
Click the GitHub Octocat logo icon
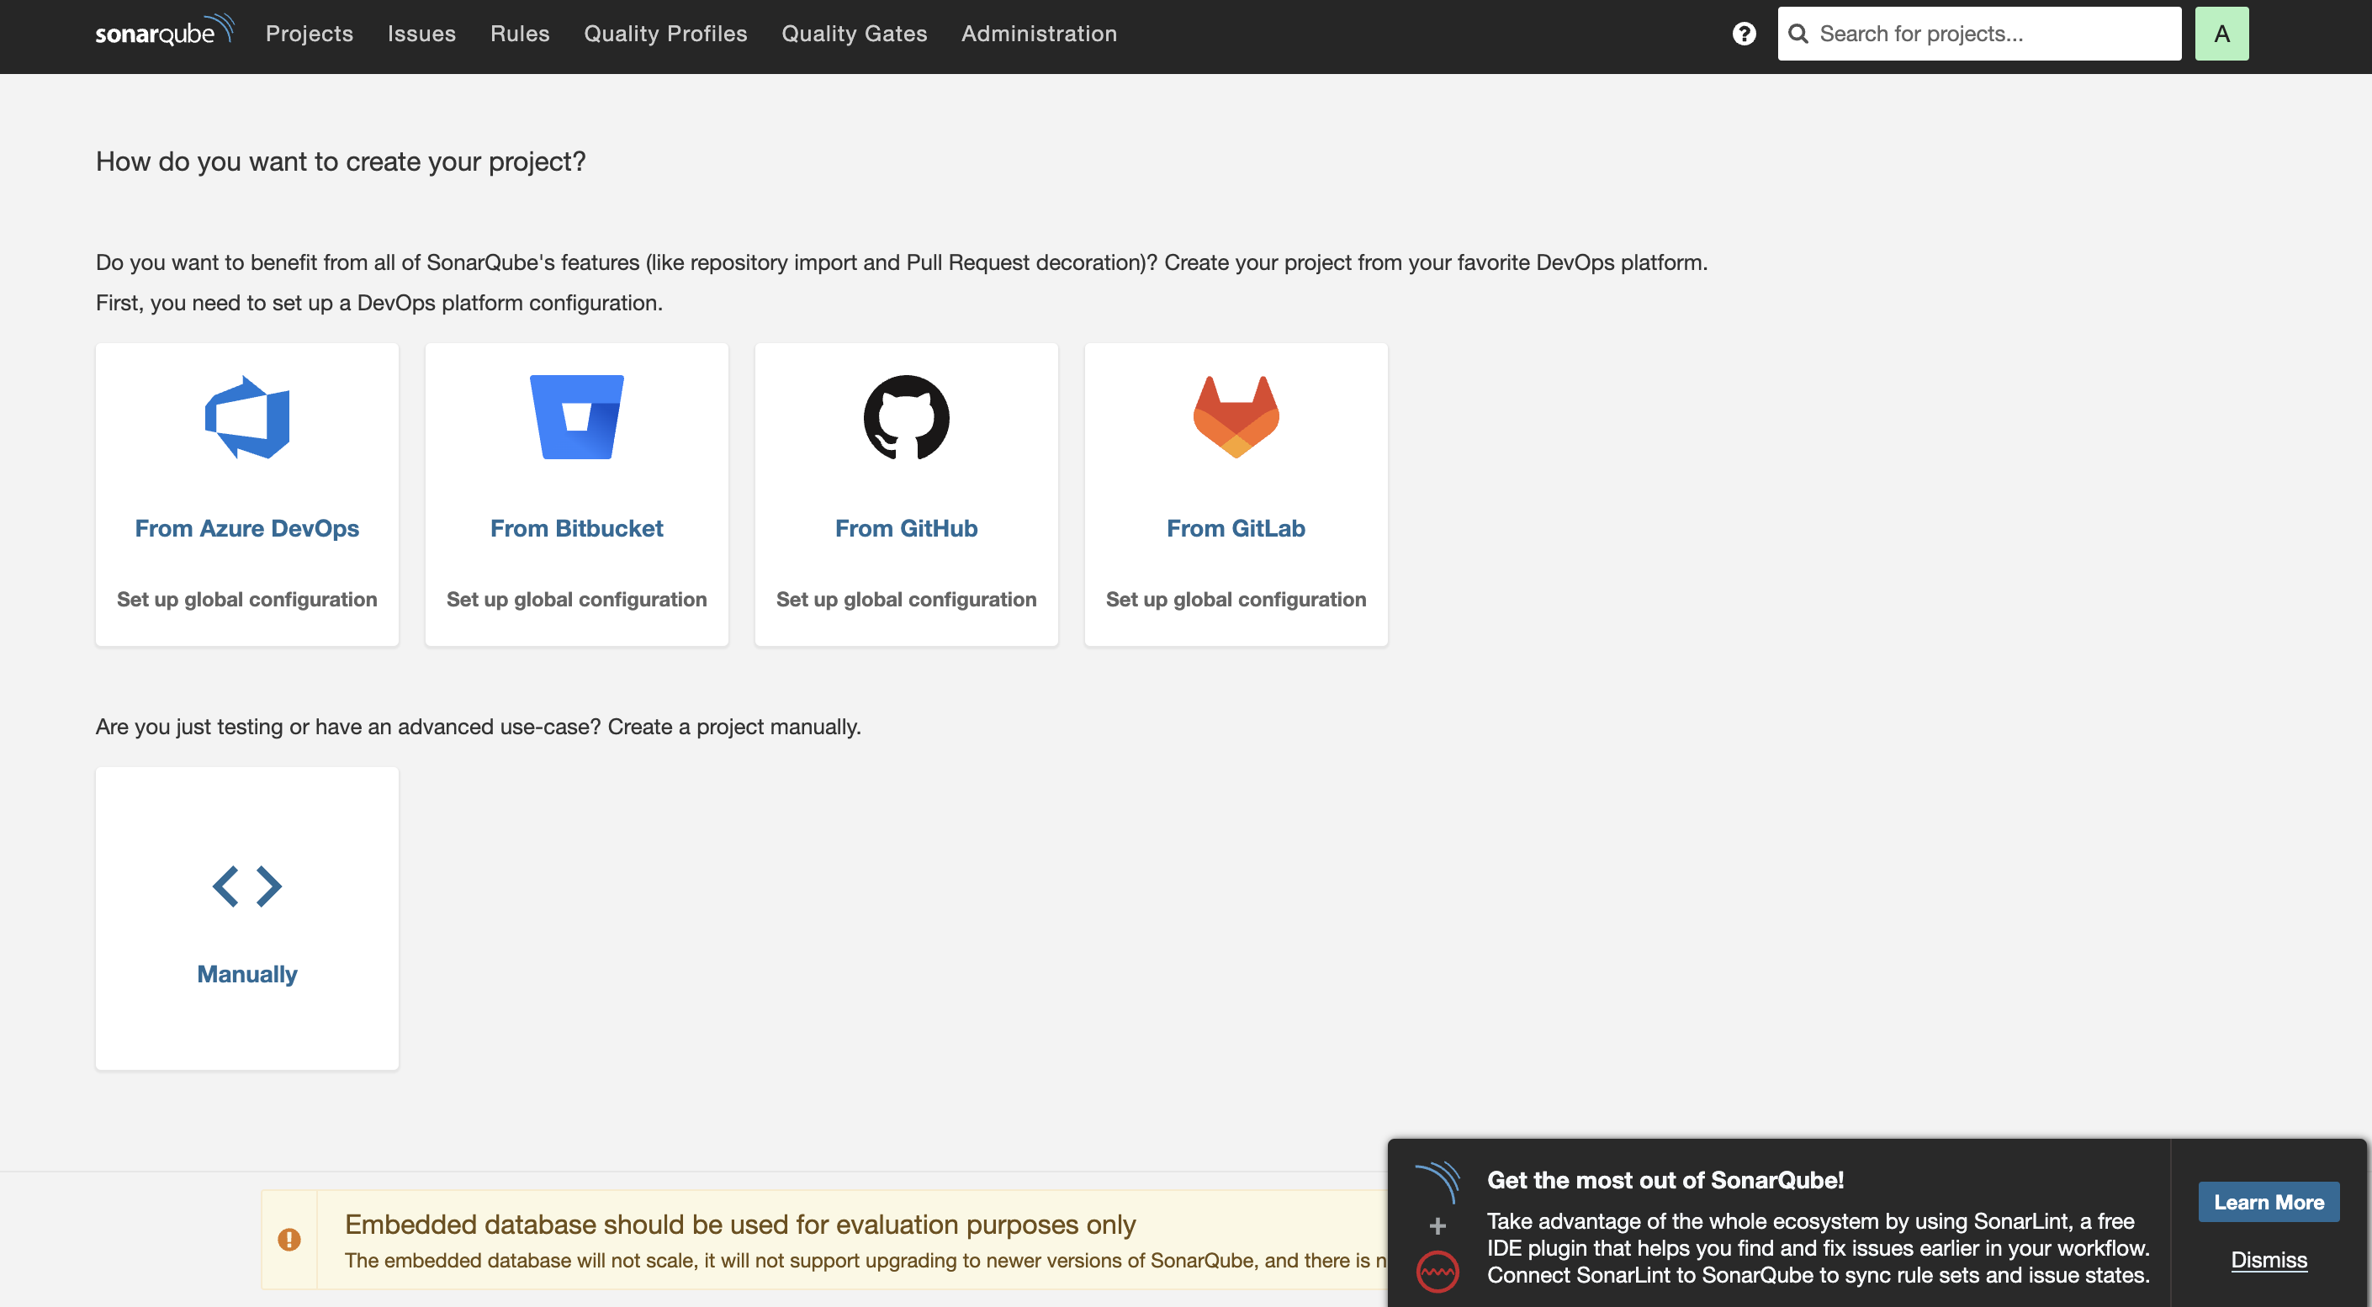click(x=906, y=417)
